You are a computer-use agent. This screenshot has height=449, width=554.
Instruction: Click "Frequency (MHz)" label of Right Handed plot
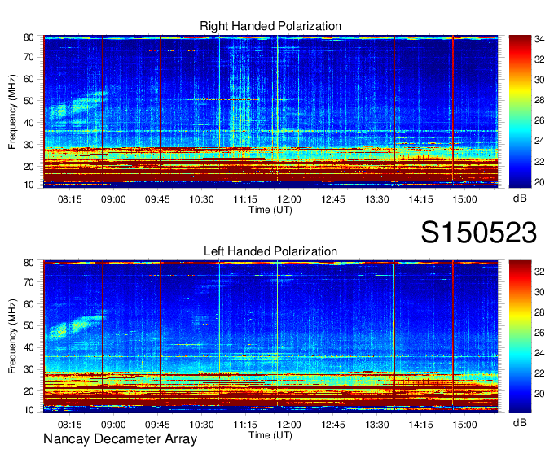pos(12,111)
